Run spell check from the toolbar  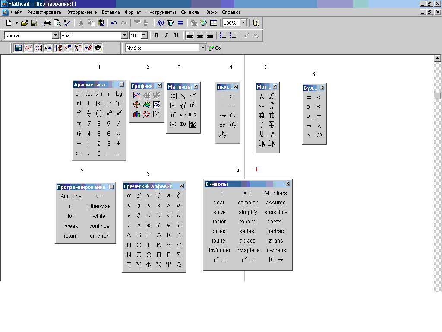pyautogui.click(x=67, y=23)
